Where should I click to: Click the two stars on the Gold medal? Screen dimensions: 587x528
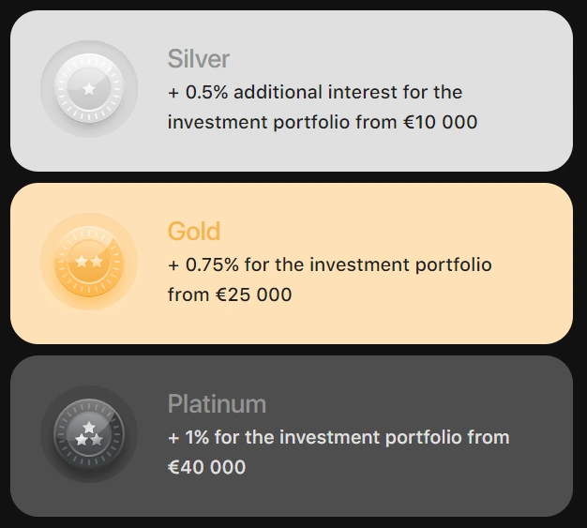tap(89, 261)
